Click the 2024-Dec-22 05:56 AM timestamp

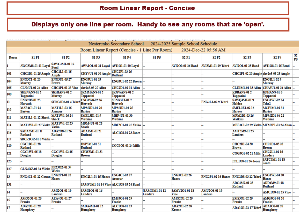pyautogui.click(x=203, y=50)
